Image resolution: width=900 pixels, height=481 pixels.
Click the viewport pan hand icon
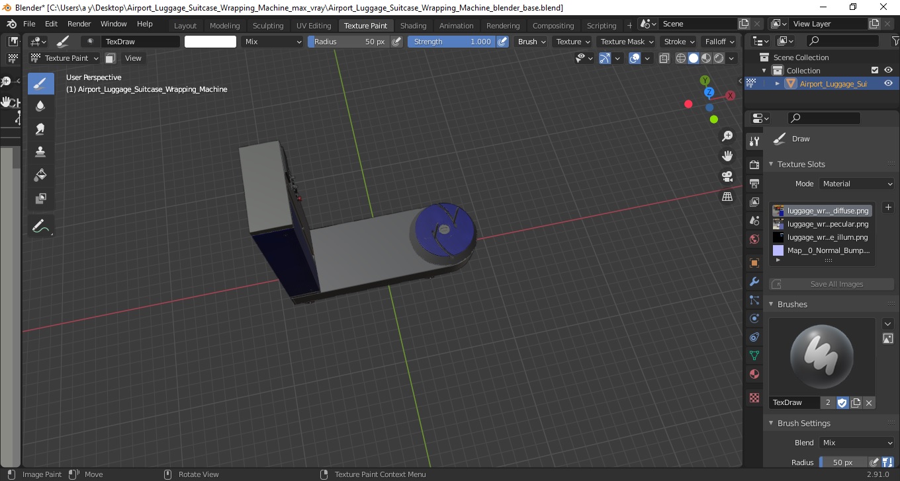727,156
